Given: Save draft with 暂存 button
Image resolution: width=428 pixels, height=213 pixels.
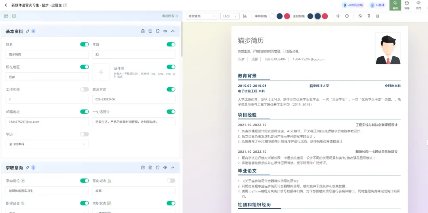Looking at the screenshot, I should click(x=407, y=5).
